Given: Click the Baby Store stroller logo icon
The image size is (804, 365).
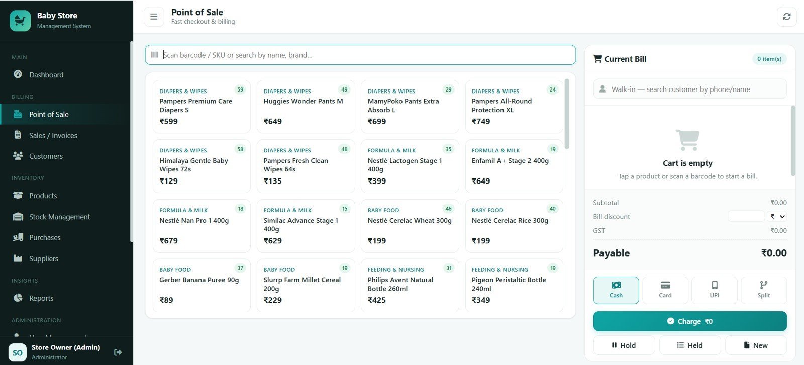Looking at the screenshot, I should (20, 21).
